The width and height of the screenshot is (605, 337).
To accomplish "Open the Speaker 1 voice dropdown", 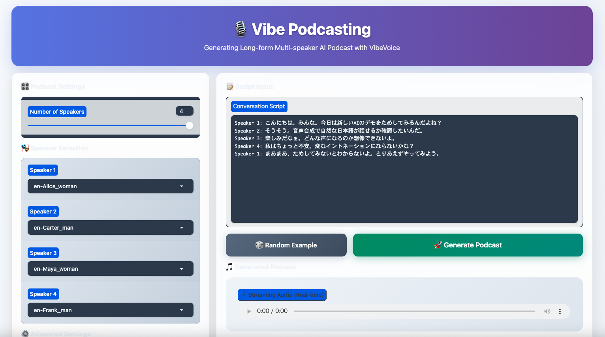I will click(x=110, y=186).
